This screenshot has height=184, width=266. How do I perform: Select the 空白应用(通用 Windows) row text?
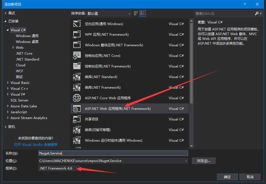pyautogui.click(x=104, y=24)
